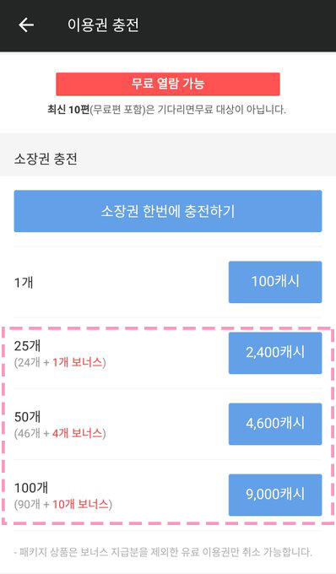Select the 50개 package label
The width and height of the screenshot is (336, 574).
click(28, 417)
